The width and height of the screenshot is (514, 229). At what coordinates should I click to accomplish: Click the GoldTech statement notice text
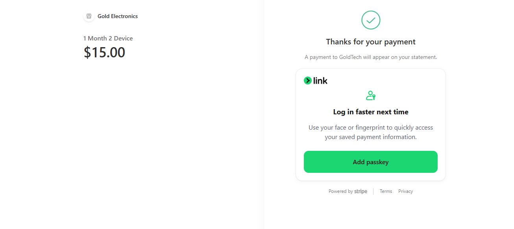(x=371, y=57)
